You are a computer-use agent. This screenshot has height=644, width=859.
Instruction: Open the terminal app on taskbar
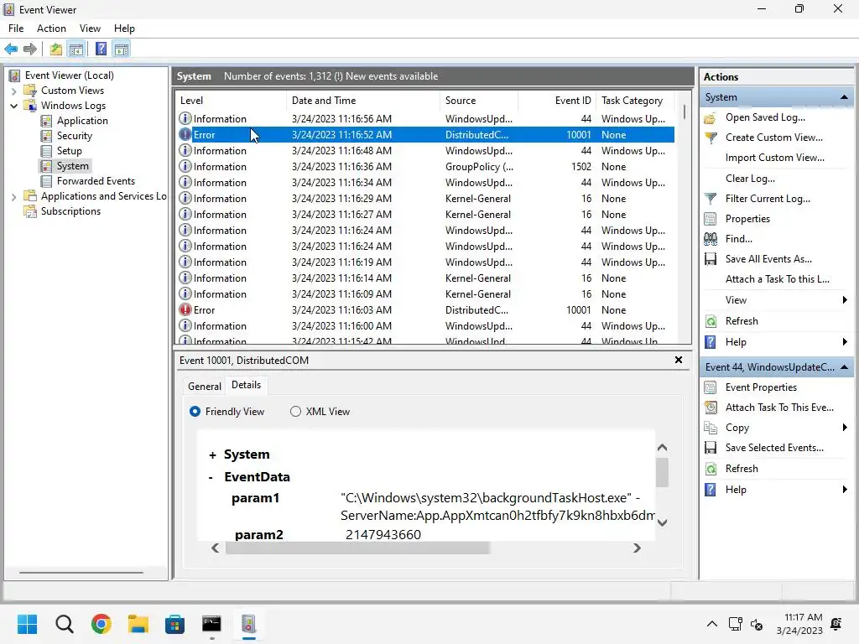(211, 624)
